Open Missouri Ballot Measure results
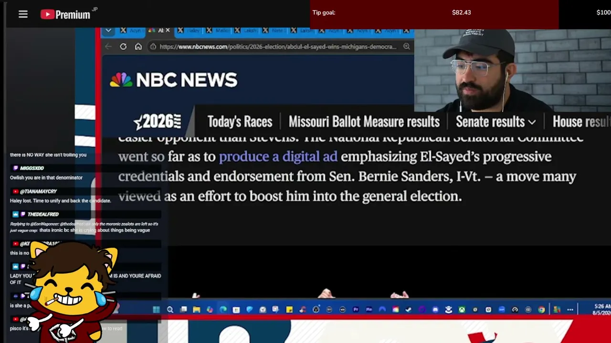The width and height of the screenshot is (611, 343). tap(364, 122)
